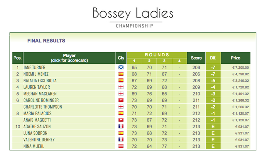Open Maria Palacios scorecard link
The width and height of the screenshot is (266, 155).
[37, 113]
